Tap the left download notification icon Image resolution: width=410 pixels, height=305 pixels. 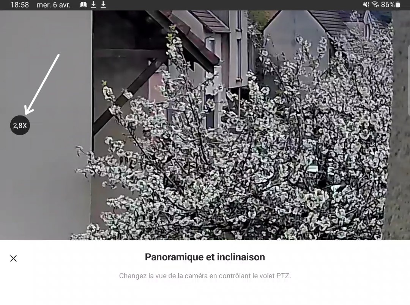93,5
